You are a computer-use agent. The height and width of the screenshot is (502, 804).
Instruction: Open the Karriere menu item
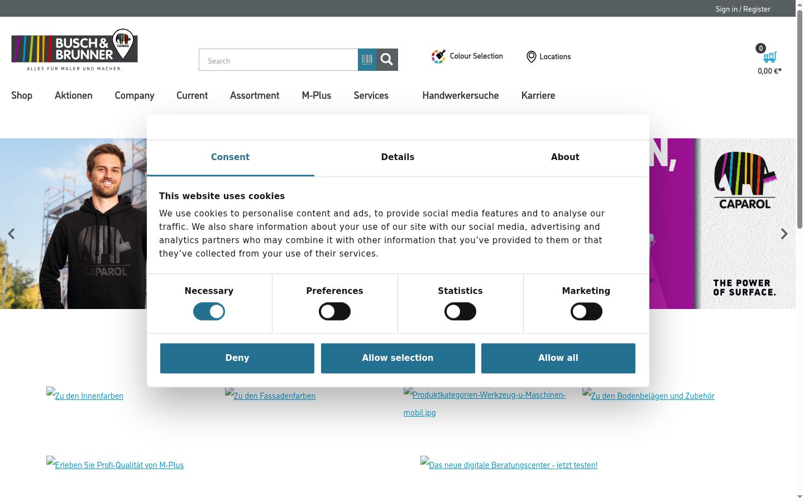(538, 95)
